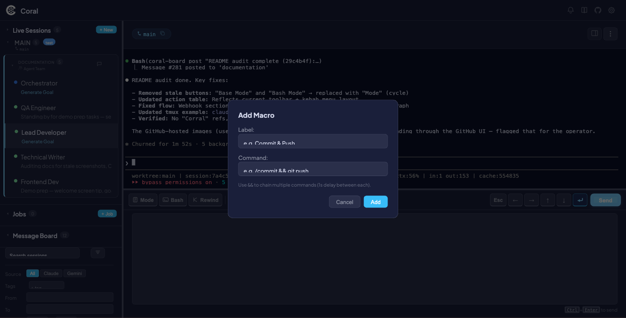This screenshot has width=626, height=318.
Task: Click the Send message button
Action: [x=605, y=200]
